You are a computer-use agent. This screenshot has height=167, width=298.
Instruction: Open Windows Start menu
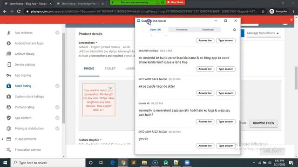click(5, 163)
